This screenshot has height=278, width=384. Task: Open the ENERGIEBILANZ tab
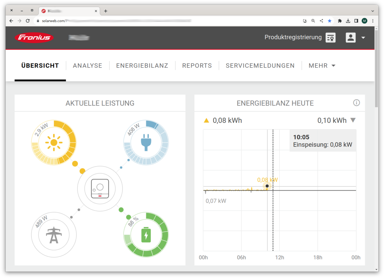(142, 66)
